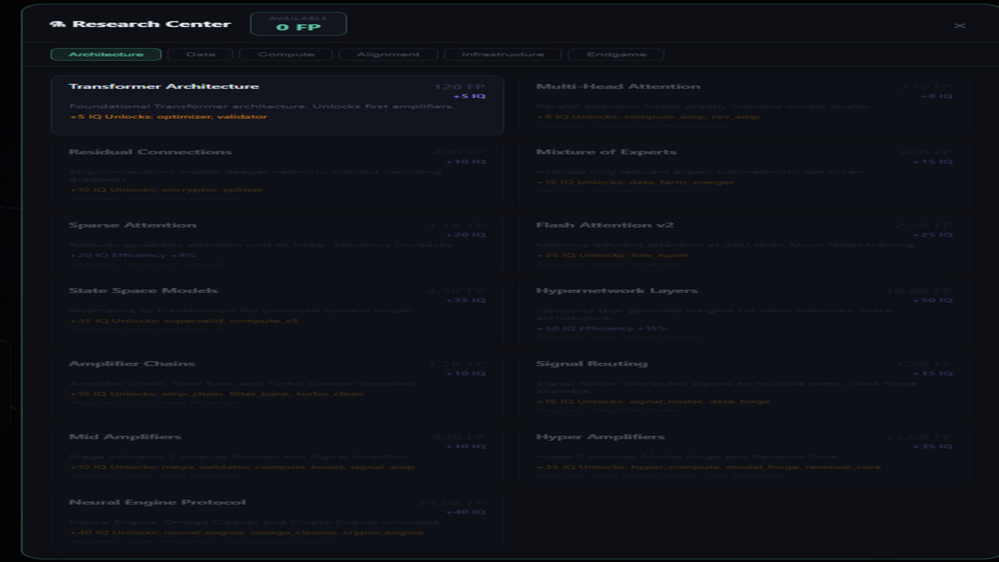Select the Sparse Attention research card
999x562 pixels.
click(x=277, y=244)
